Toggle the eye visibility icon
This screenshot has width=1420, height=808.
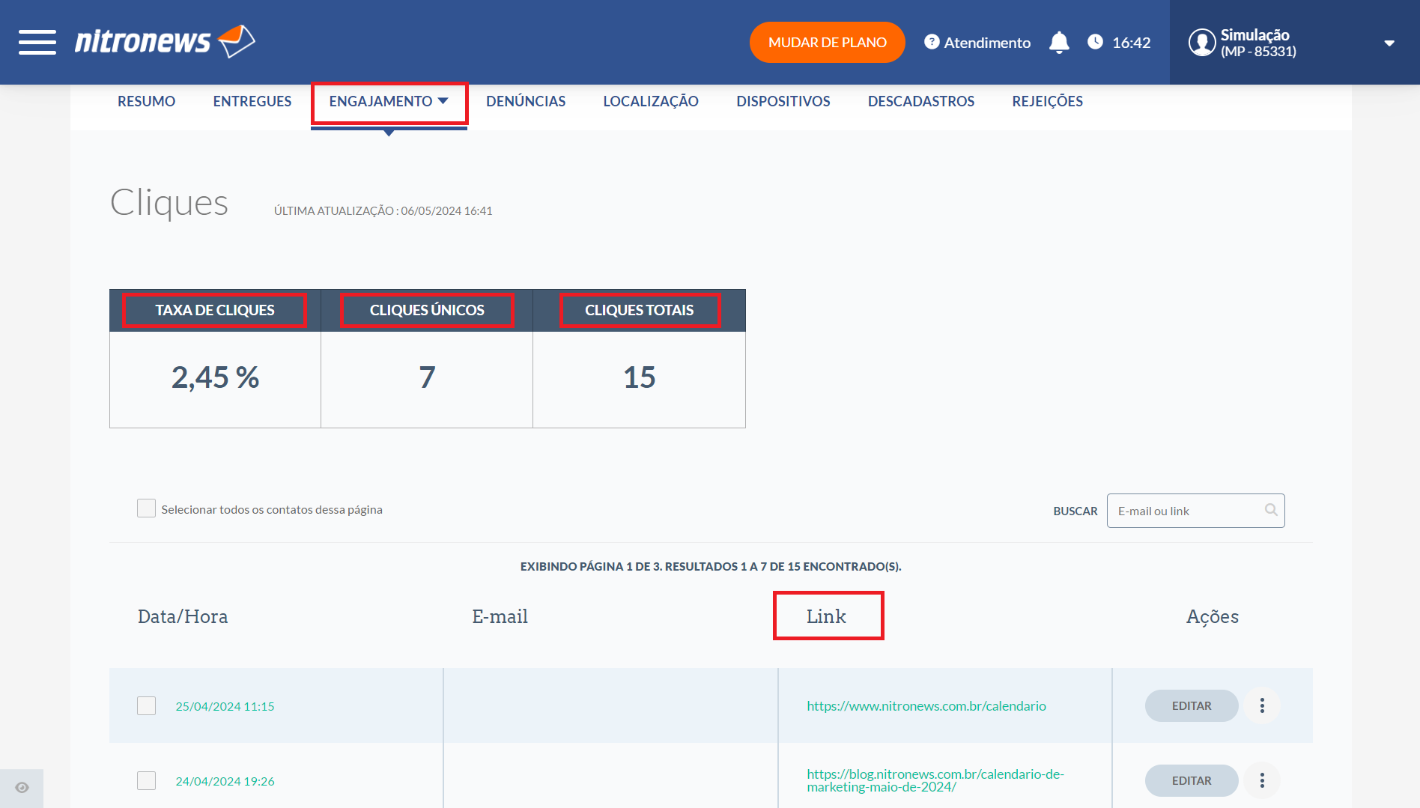tap(22, 788)
